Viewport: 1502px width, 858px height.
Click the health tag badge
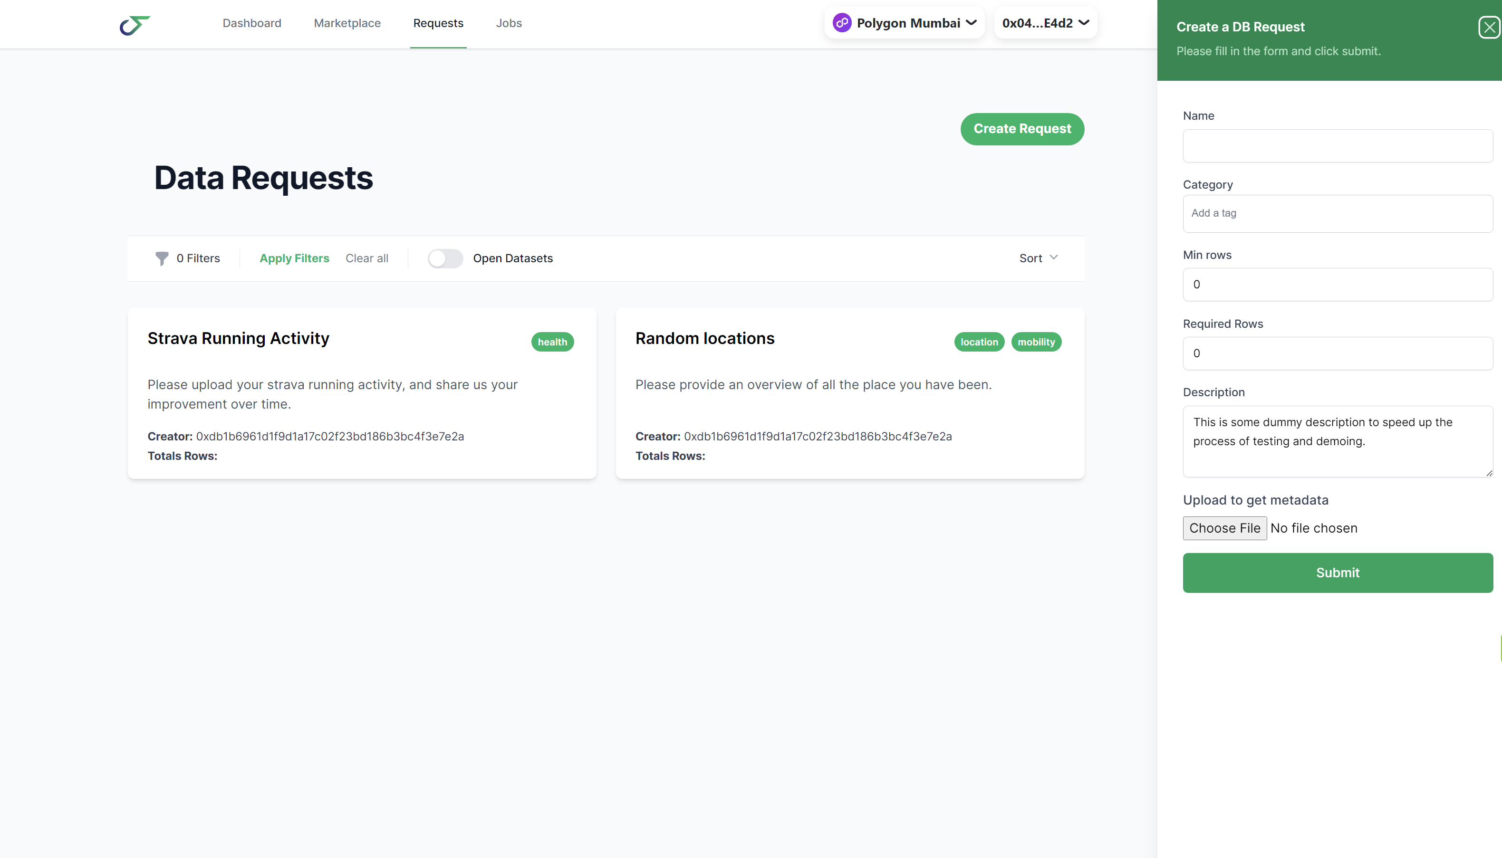[552, 342]
